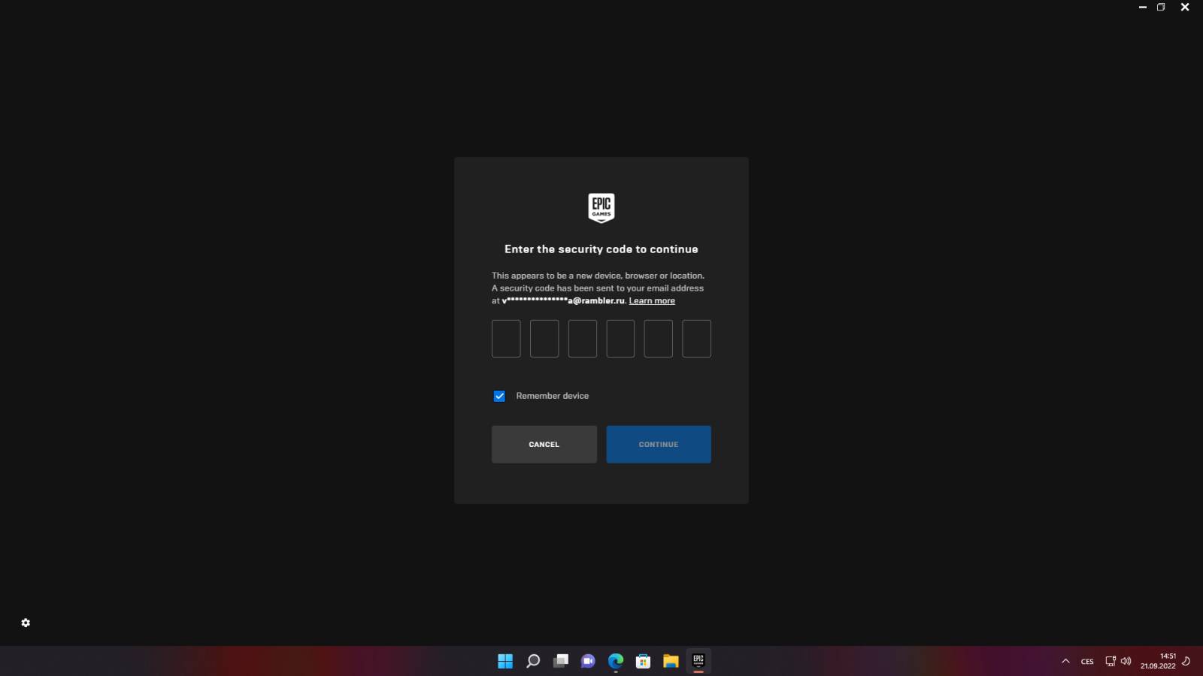The height and width of the screenshot is (676, 1203).
Task: Open Task View on the taskbar
Action: (x=561, y=661)
